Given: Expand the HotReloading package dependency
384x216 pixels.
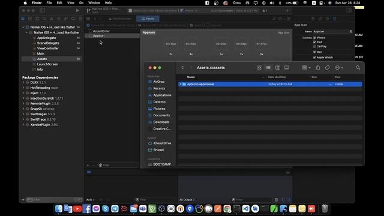Looking at the screenshot, I should [x=23, y=88].
